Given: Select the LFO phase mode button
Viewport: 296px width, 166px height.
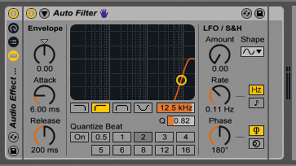Looking at the screenshot, I should click(256, 131).
